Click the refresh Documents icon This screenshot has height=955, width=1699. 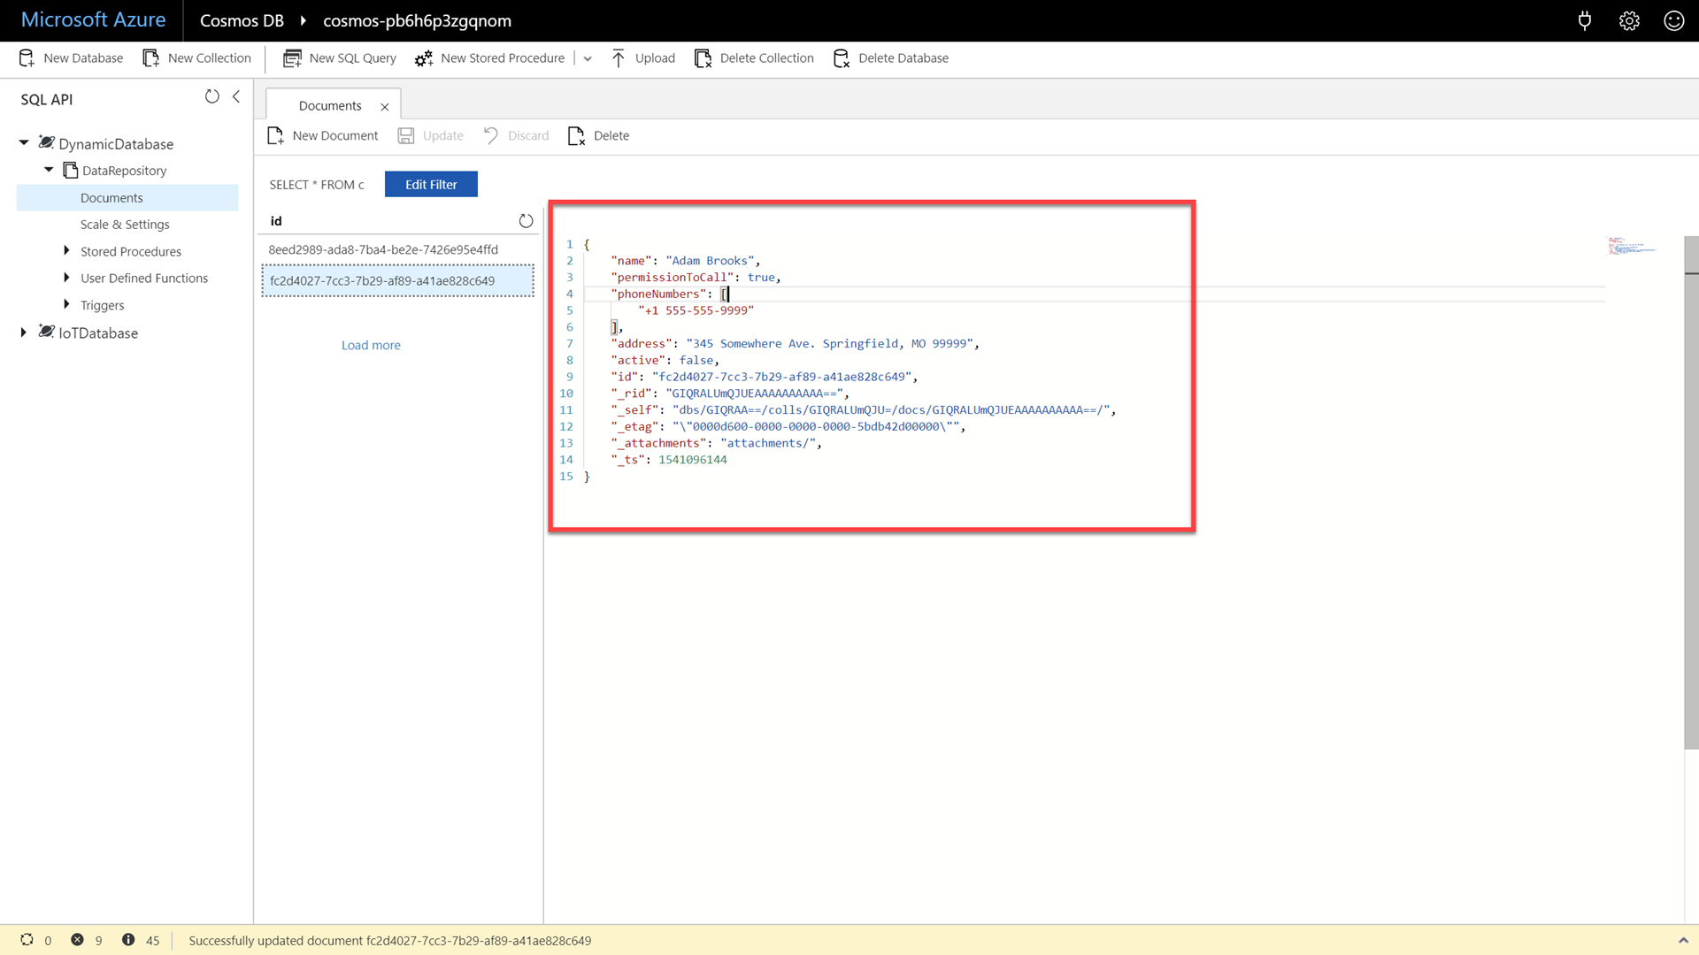pyautogui.click(x=525, y=220)
